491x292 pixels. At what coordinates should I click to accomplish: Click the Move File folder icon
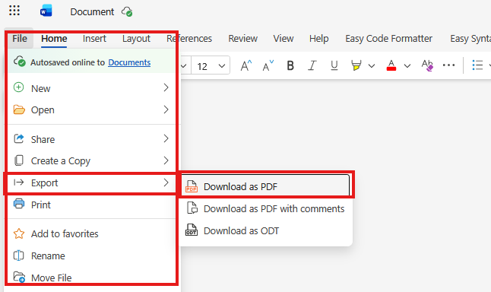pyautogui.click(x=19, y=277)
